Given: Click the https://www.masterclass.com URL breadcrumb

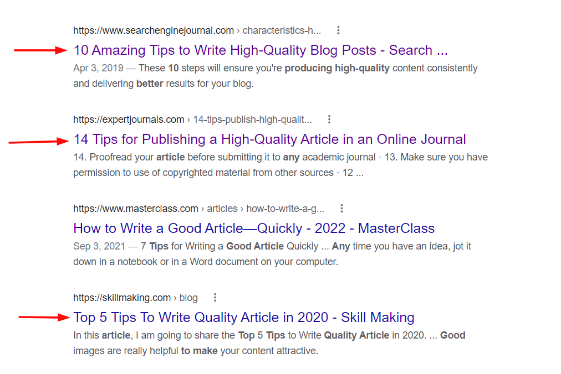Looking at the screenshot, I should click(198, 208).
